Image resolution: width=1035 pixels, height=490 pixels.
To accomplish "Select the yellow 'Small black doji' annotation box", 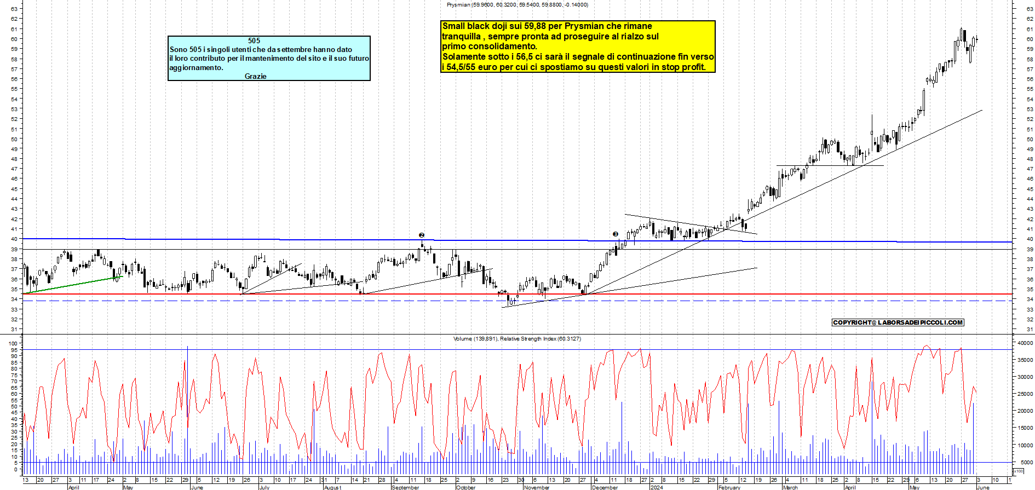I will (x=578, y=47).
